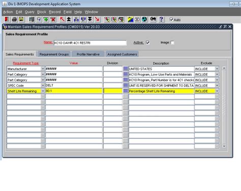Click the red exit door toolbar icon
Screen dimensions: 241x191
coord(7,19)
